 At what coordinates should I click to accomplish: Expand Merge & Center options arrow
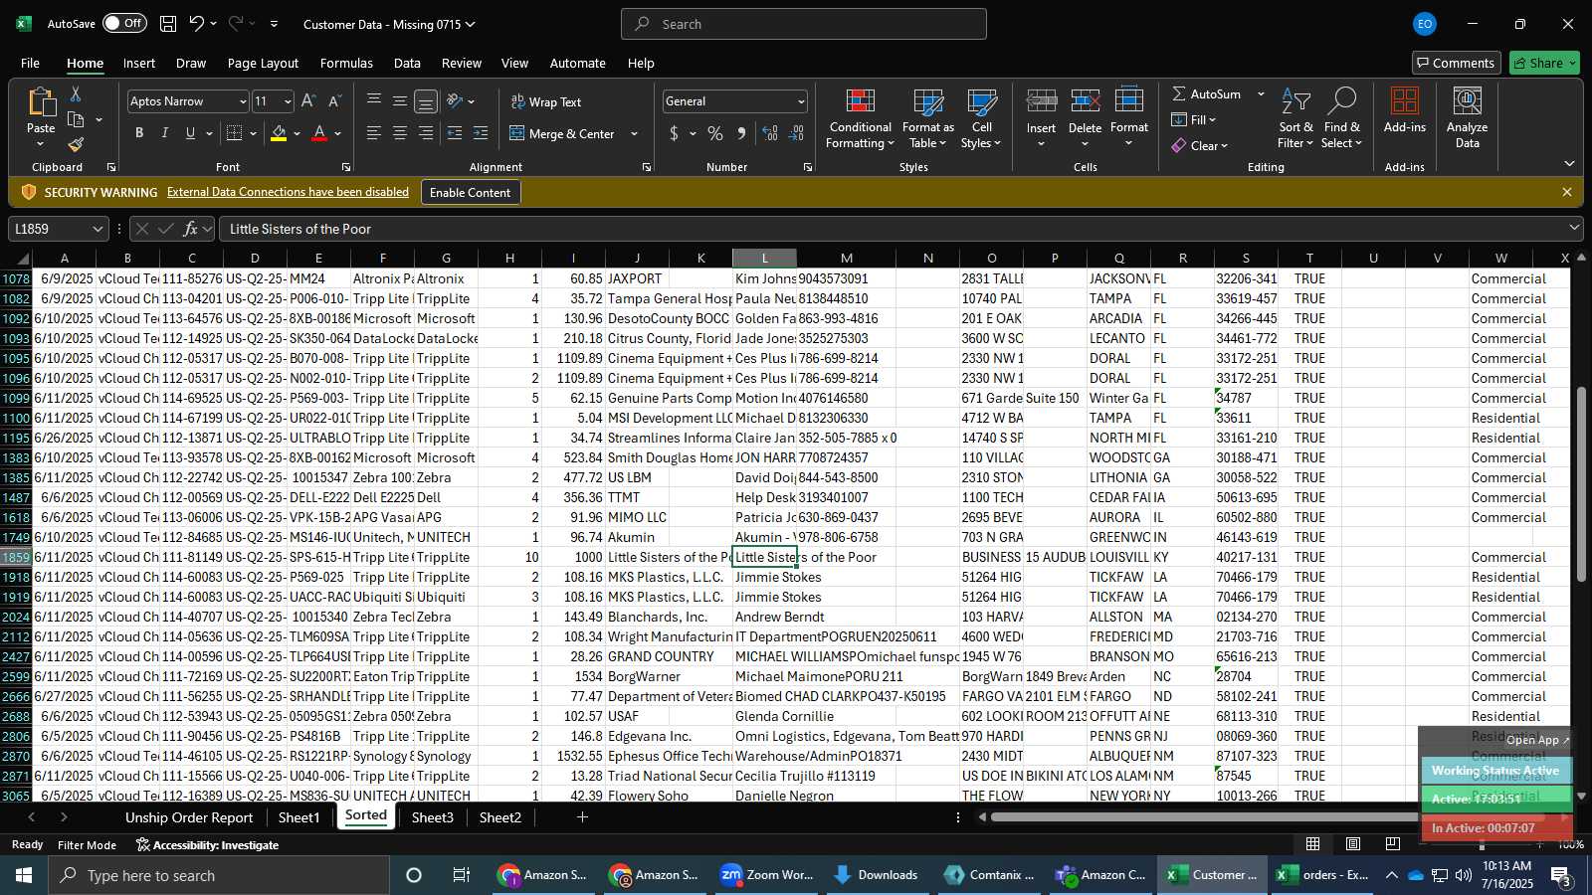pos(634,133)
